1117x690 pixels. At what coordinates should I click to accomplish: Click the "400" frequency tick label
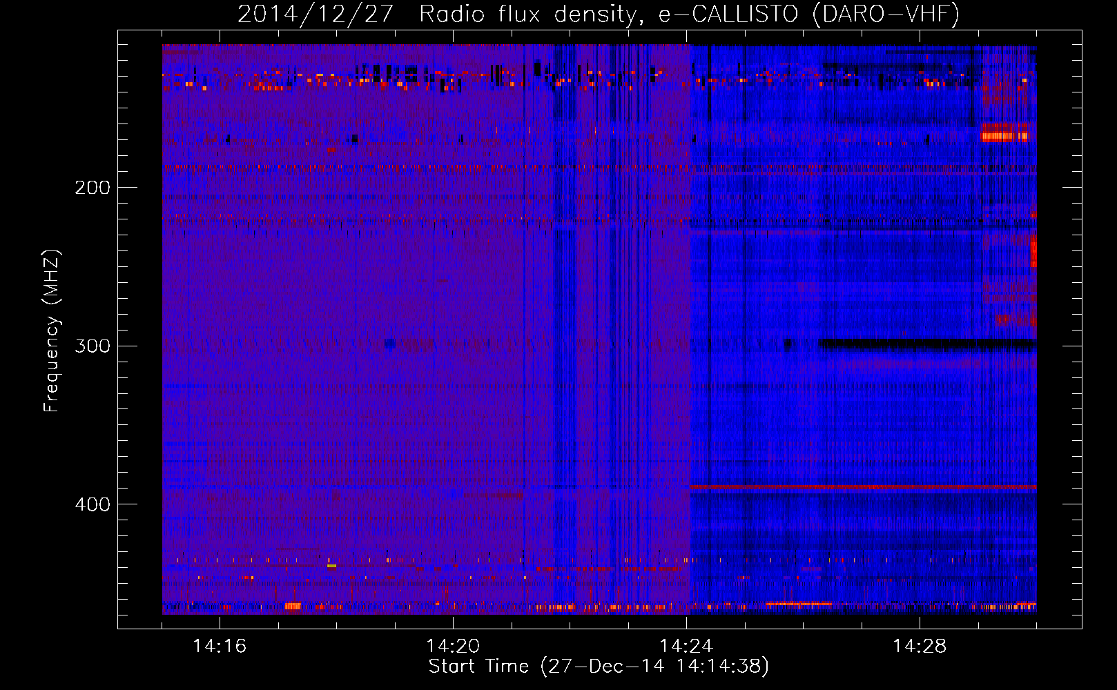click(93, 504)
